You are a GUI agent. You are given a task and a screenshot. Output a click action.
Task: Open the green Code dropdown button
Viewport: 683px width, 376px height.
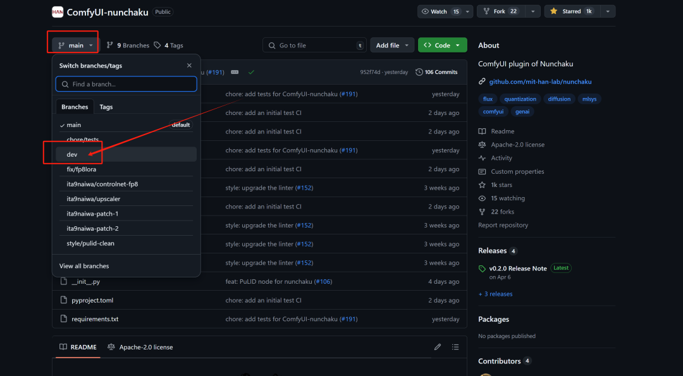(x=443, y=45)
